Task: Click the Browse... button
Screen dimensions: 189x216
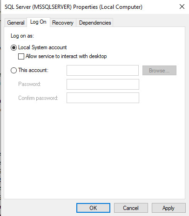Action: tap(159, 71)
